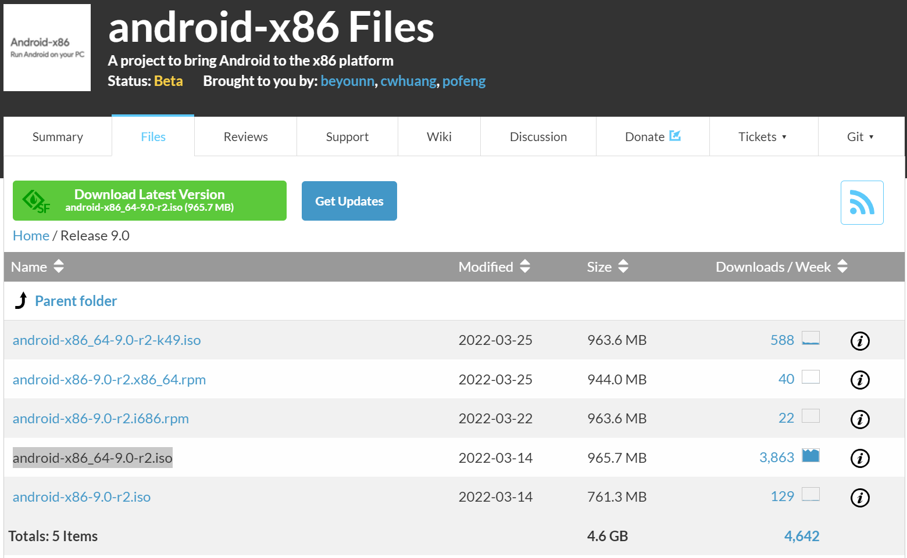Open download chart for 22 downloads row
The image size is (907, 558).
810,416
